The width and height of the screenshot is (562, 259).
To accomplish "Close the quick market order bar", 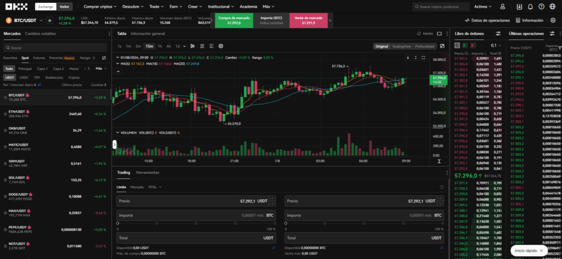I will coord(330,20).
